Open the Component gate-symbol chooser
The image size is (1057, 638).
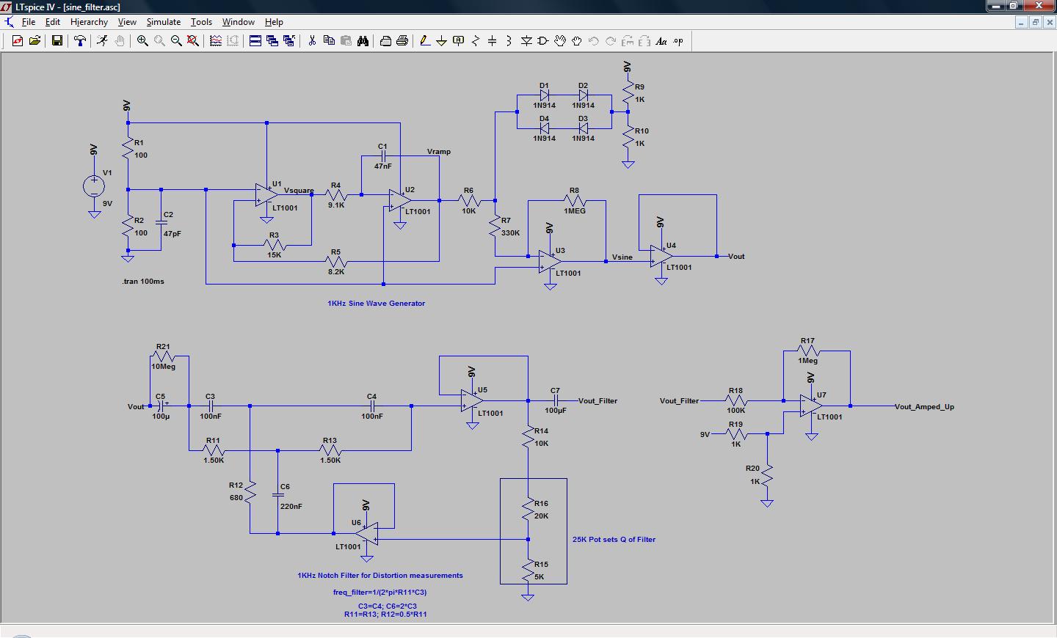543,41
